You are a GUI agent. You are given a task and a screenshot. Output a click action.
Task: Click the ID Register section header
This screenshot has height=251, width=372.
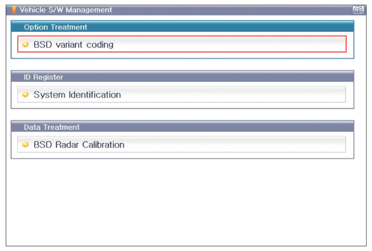pyautogui.click(x=43, y=77)
